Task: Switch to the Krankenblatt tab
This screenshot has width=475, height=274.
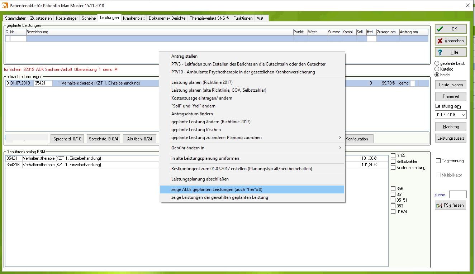Action: coord(134,18)
